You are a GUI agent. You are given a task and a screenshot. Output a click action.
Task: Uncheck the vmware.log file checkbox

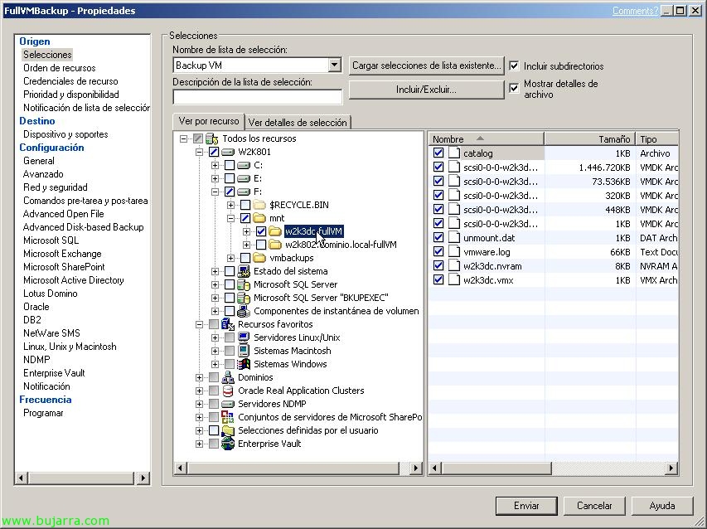(438, 251)
